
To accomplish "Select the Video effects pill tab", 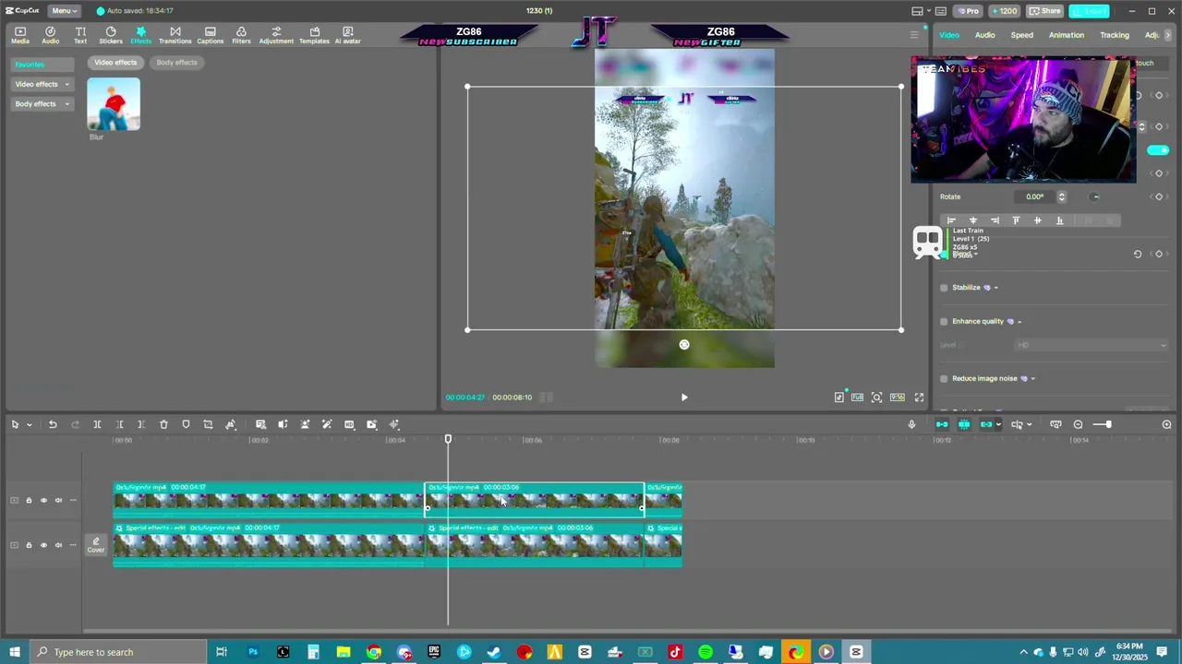I will (x=115, y=63).
